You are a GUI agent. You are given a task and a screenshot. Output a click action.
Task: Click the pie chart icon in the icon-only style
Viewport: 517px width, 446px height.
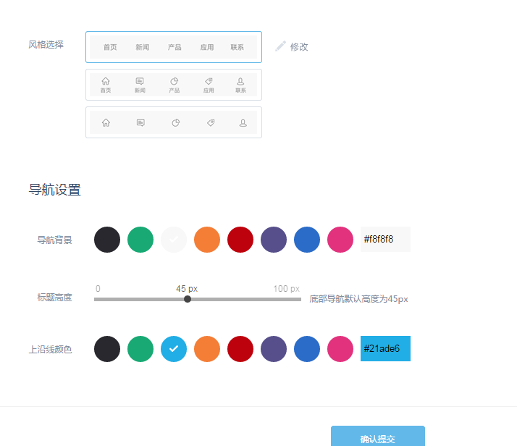(x=175, y=123)
